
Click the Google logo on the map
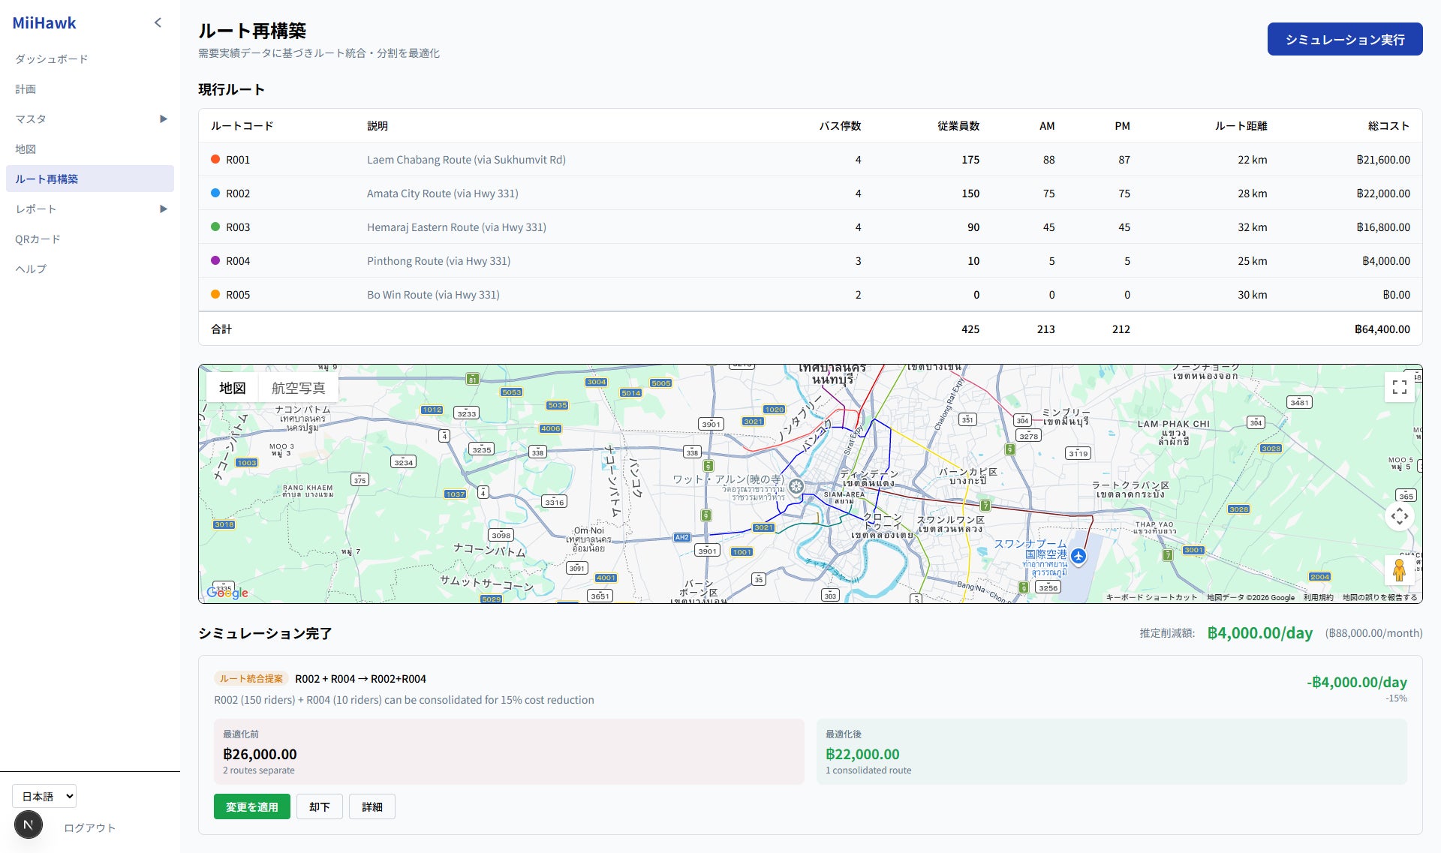227,593
